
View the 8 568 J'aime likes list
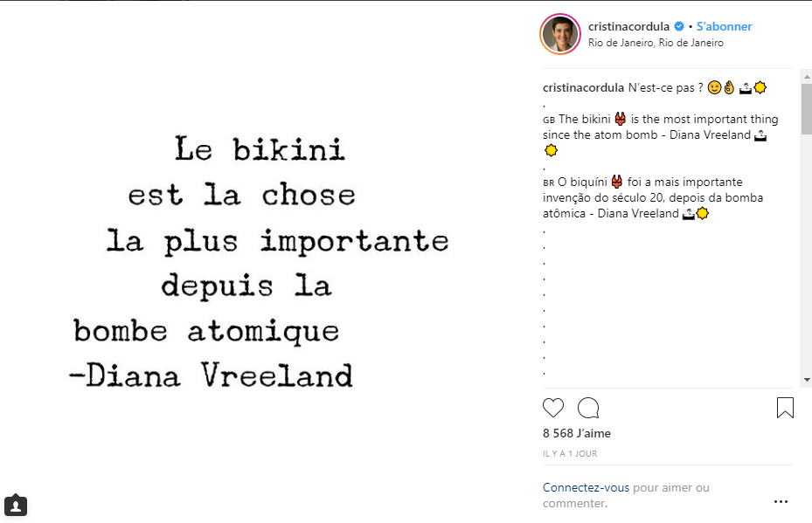pos(577,433)
